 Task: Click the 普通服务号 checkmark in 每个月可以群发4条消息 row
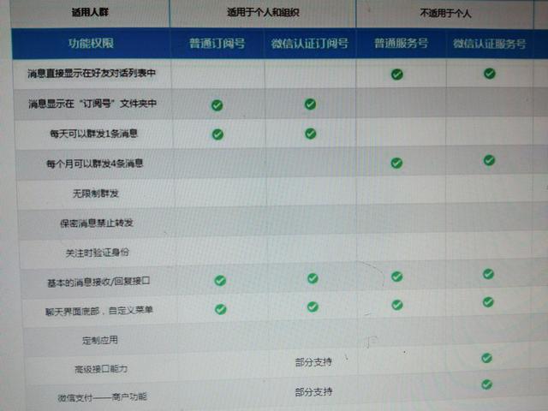[396, 163]
